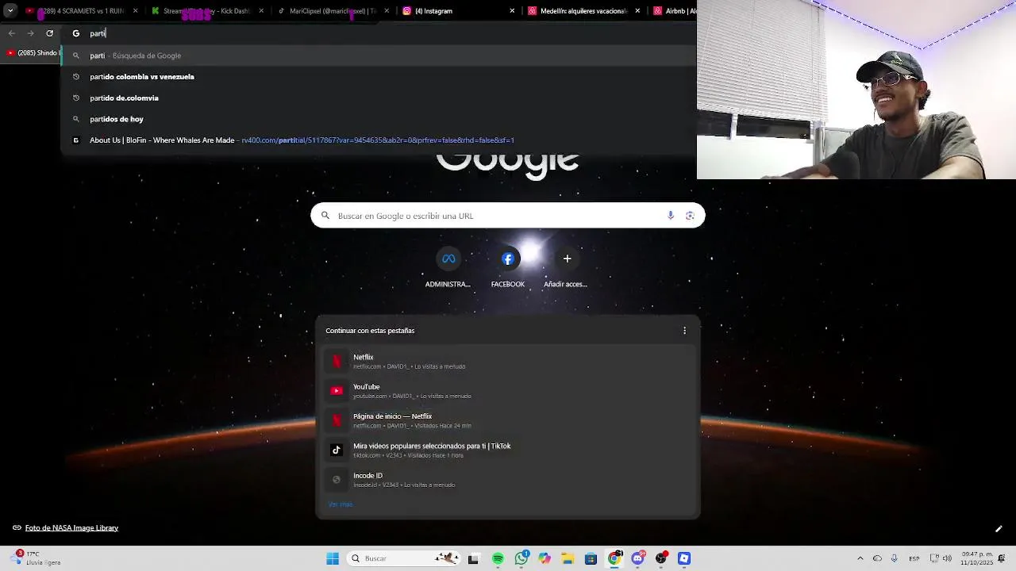This screenshot has width=1016, height=571.
Task: Click the OneDrive cloud tray icon
Action: pos(877,558)
